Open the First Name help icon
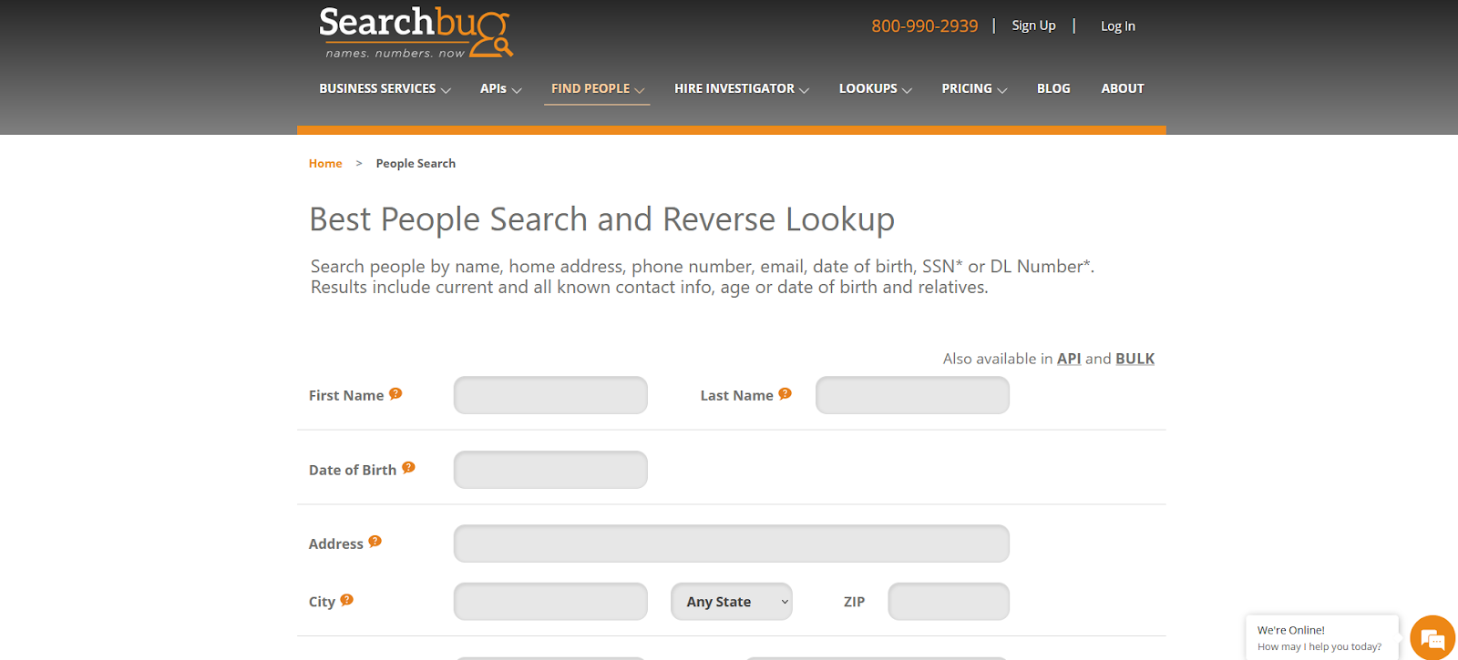Image resolution: width=1458 pixels, height=660 pixels. 395,393
